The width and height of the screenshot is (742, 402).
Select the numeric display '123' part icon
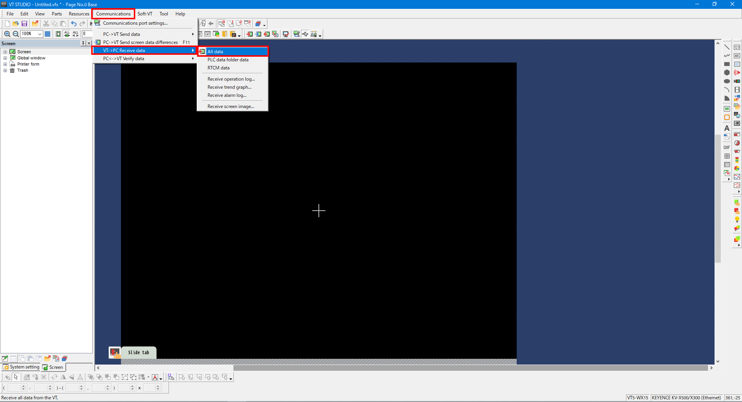point(737,47)
